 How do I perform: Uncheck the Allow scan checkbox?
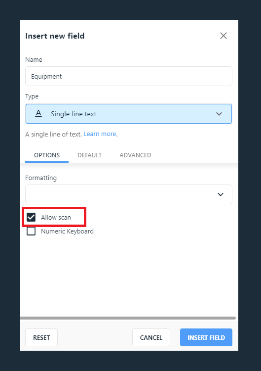tap(31, 217)
